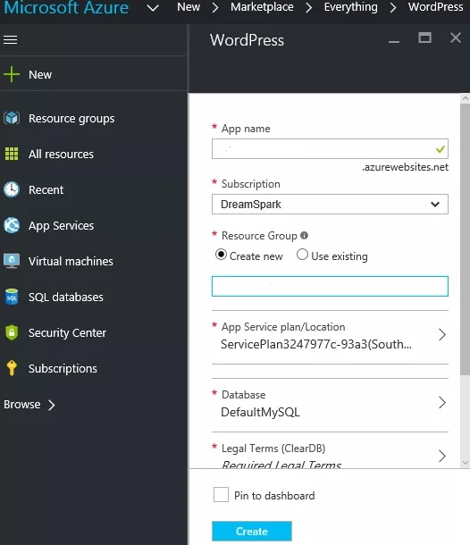Screen dimensions: 470x545
Task: Expand App Service plan/Location settings
Action: click(x=330, y=336)
